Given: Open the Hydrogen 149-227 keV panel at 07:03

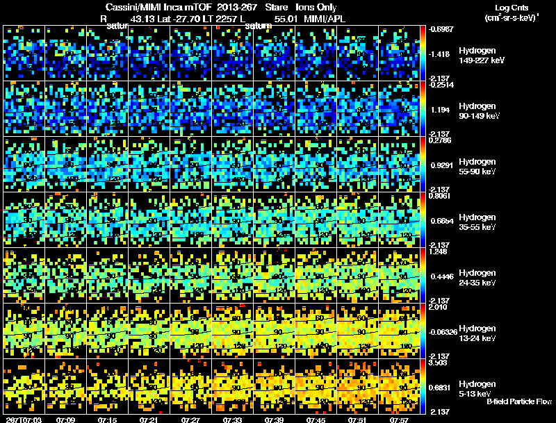Looking at the screenshot, I should [24, 53].
